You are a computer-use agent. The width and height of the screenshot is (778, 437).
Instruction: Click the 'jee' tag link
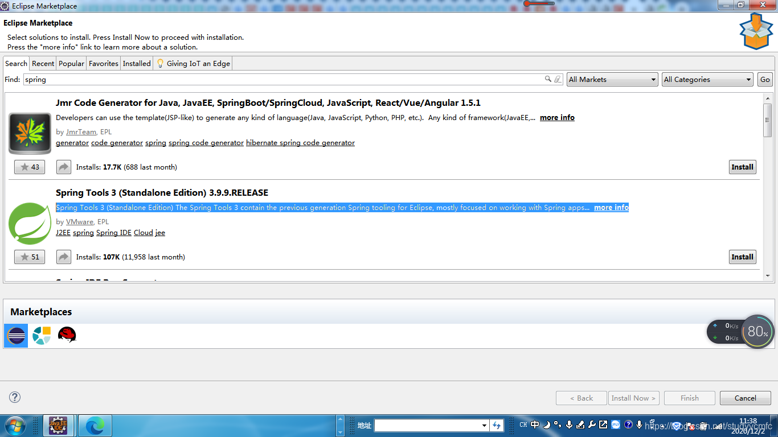(160, 233)
